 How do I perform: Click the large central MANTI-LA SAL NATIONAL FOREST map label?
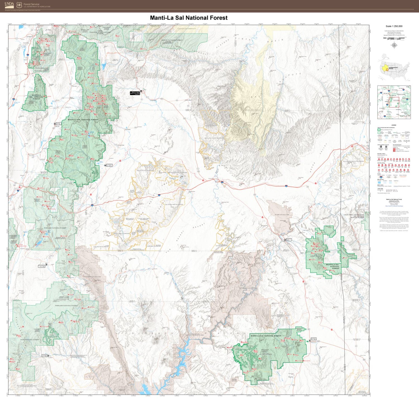click(83, 120)
